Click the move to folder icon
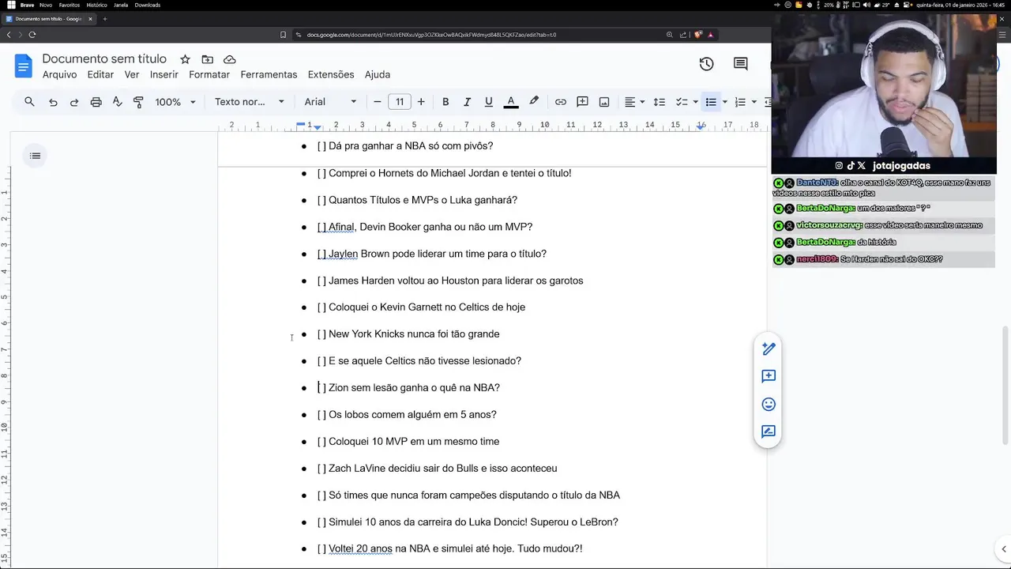The width and height of the screenshot is (1011, 569). (x=207, y=59)
